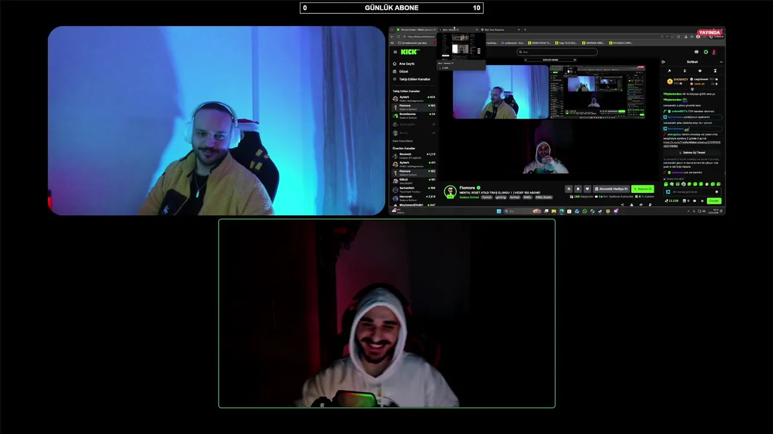
Task: Open the browser tab search chevron
Action: click(392, 30)
